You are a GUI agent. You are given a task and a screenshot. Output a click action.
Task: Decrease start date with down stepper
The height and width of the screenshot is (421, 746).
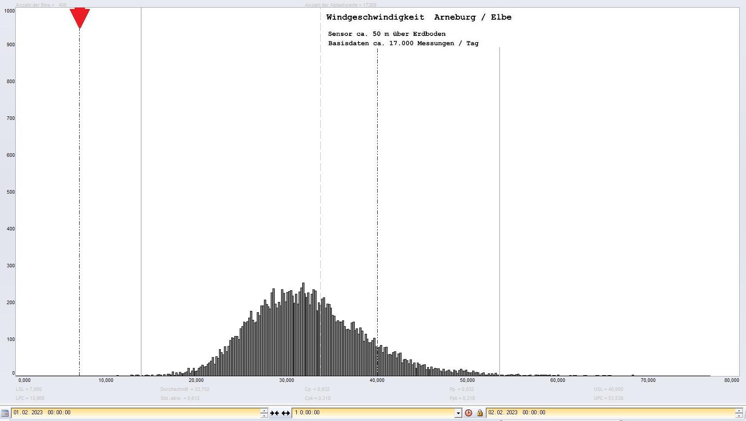click(x=264, y=415)
